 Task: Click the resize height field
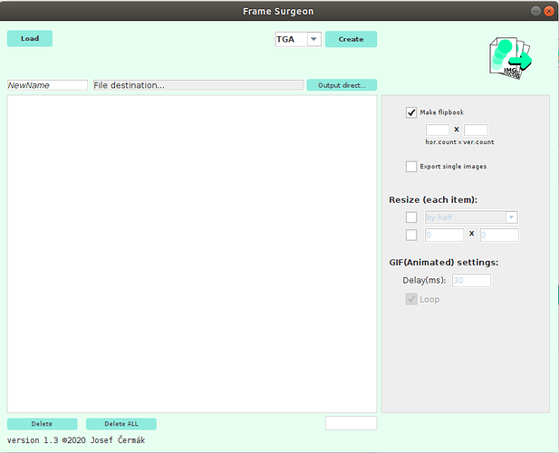(499, 235)
